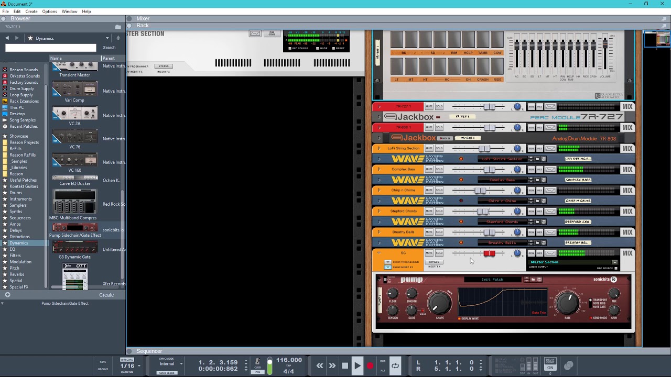
Task: Solo the Complex Bass channel
Action: tap(439, 169)
